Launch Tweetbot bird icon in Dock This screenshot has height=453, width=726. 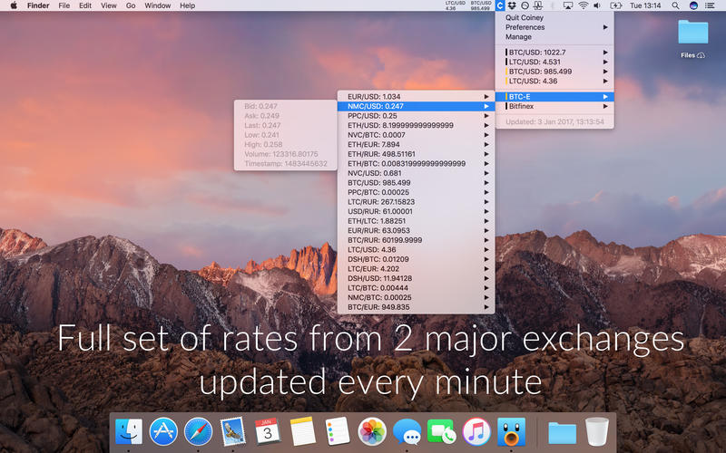(511, 431)
